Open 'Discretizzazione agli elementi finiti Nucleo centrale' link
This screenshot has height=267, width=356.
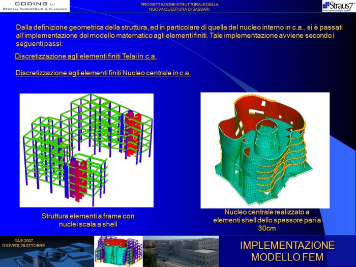103,73
